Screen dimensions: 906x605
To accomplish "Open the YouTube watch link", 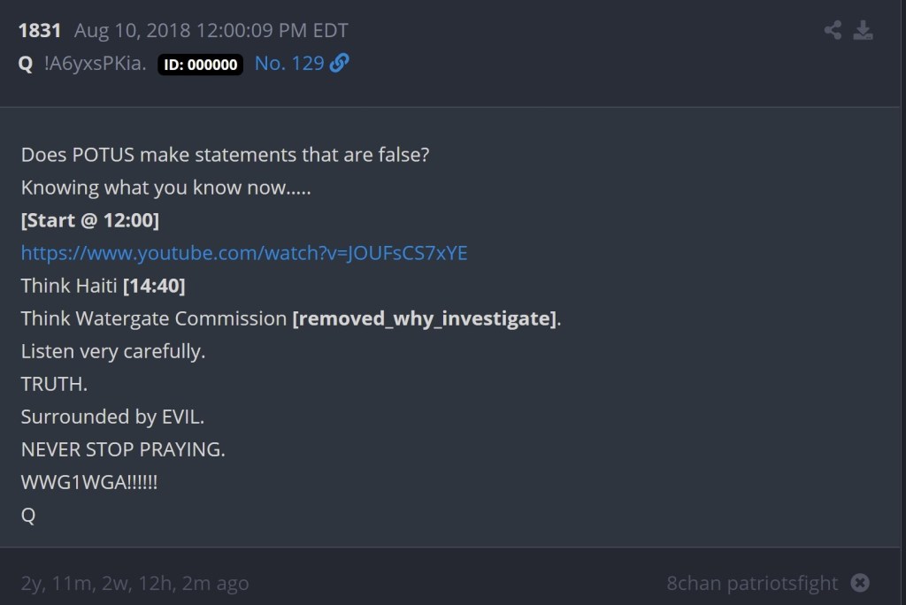I will [x=244, y=253].
